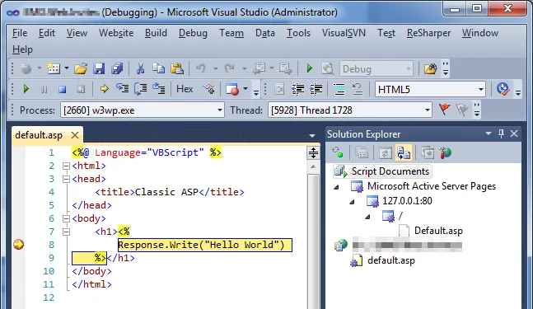Click the Copy icon in the toolbar
533x309 pixels.
[158, 68]
